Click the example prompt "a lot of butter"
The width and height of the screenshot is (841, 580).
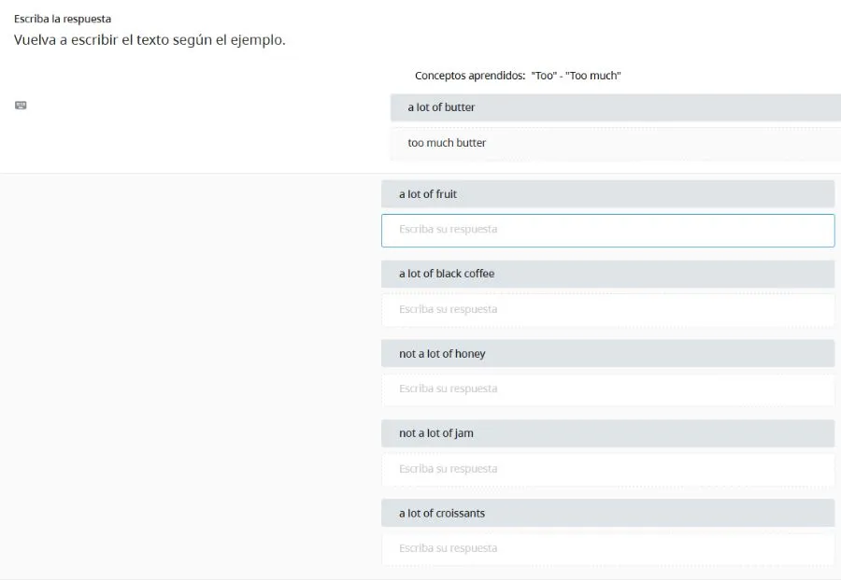(x=615, y=107)
